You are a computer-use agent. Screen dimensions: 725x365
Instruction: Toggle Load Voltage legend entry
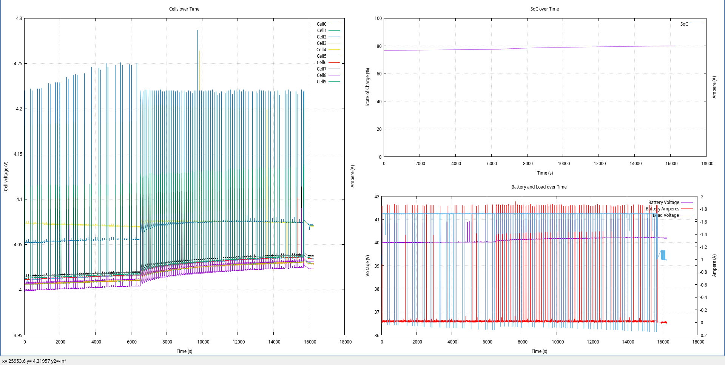(x=666, y=215)
